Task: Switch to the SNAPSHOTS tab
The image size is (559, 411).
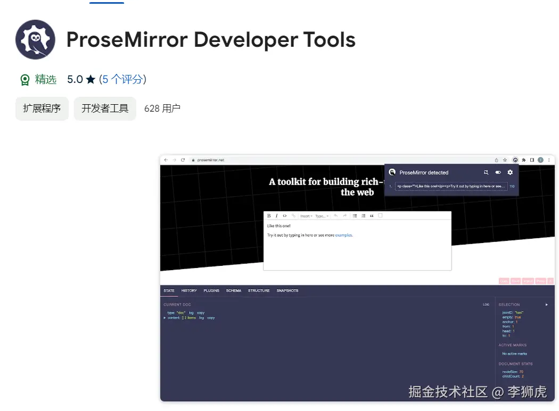Action: click(287, 291)
